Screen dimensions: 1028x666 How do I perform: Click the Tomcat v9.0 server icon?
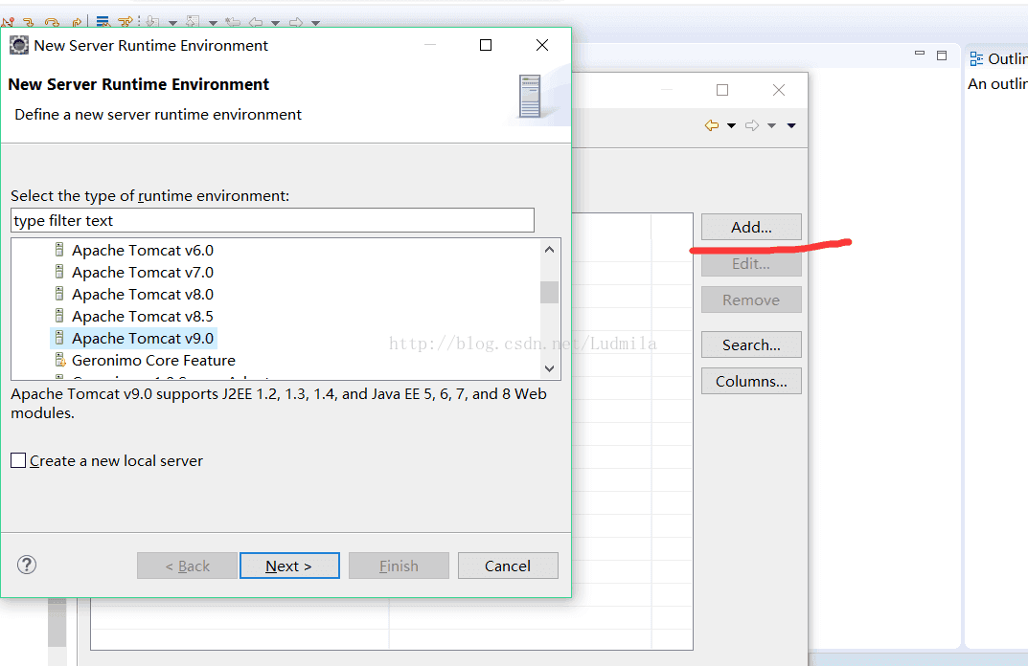(59, 338)
